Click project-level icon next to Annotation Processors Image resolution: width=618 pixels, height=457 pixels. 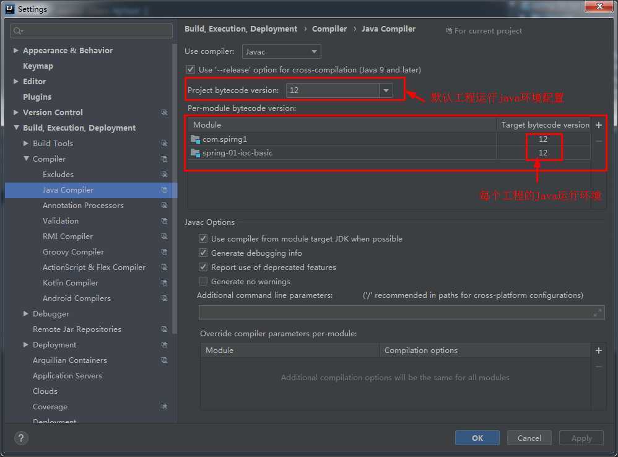pos(164,205)
